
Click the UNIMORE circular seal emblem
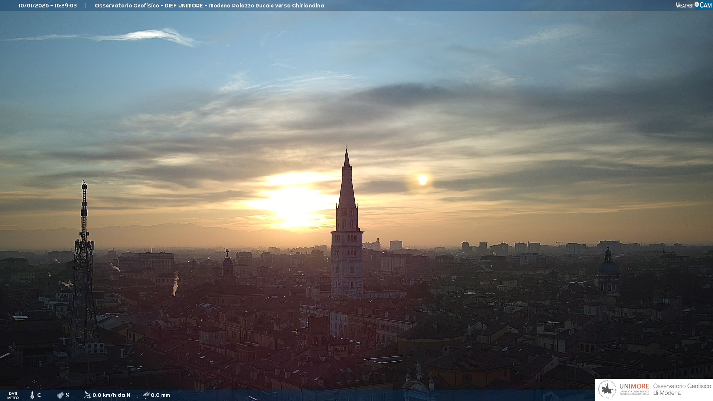[608, 389]
